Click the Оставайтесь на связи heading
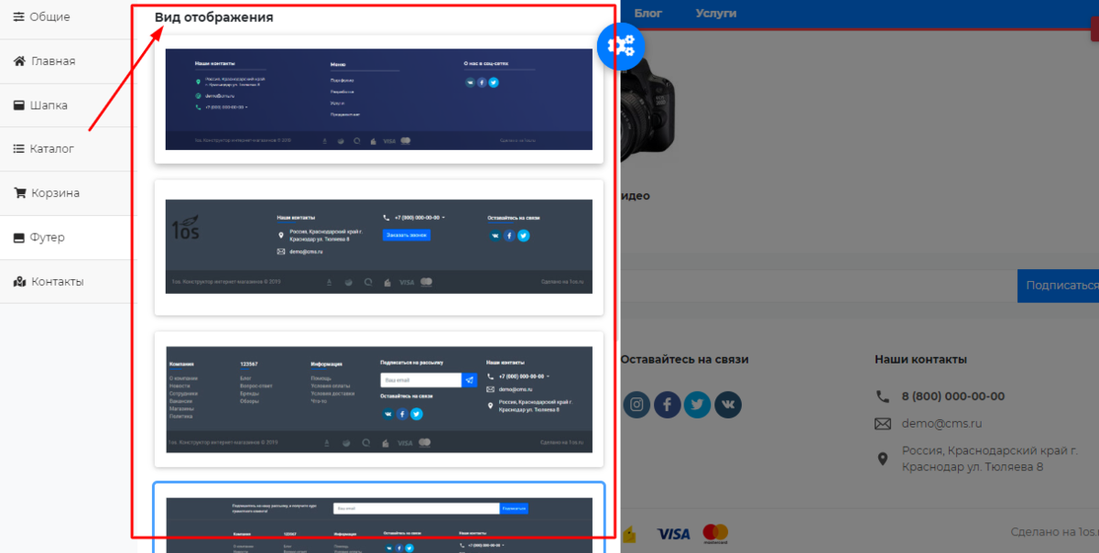This screenshot has height=553, width=1099. pyautogui.click(x=685, y=360)
